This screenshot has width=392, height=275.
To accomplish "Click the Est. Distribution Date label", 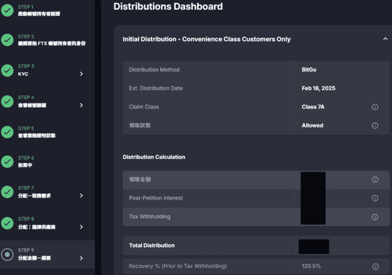I will tap(156, 88).
